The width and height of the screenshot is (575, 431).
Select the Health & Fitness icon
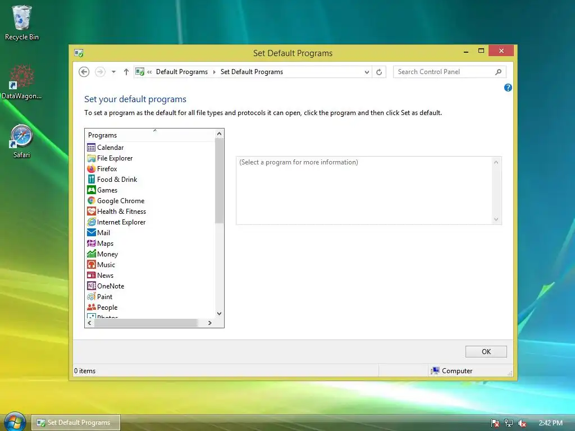click(x=92, y=212)
